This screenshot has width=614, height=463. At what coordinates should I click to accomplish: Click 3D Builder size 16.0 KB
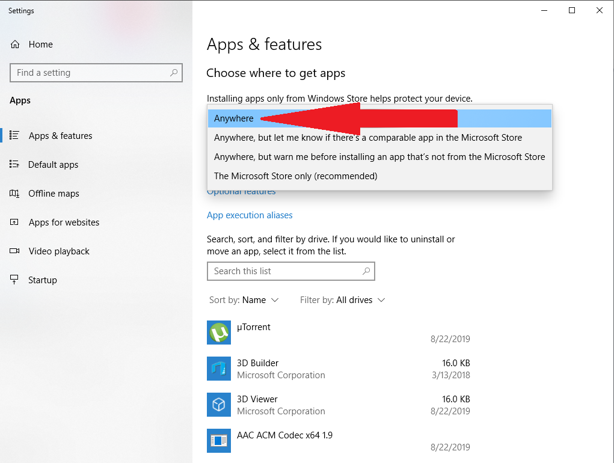(x=456, y=363)
